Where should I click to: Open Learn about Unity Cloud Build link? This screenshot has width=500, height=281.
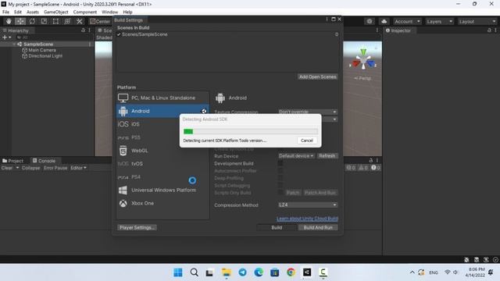pos(307,219)
